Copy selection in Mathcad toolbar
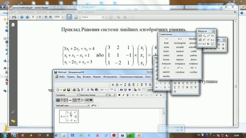 coord(92,90)
